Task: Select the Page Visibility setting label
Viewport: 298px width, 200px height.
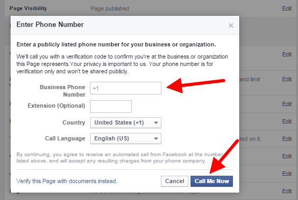Action: point(28,8)
